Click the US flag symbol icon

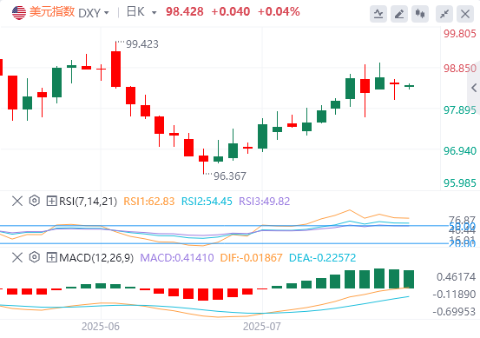(19, 12)
